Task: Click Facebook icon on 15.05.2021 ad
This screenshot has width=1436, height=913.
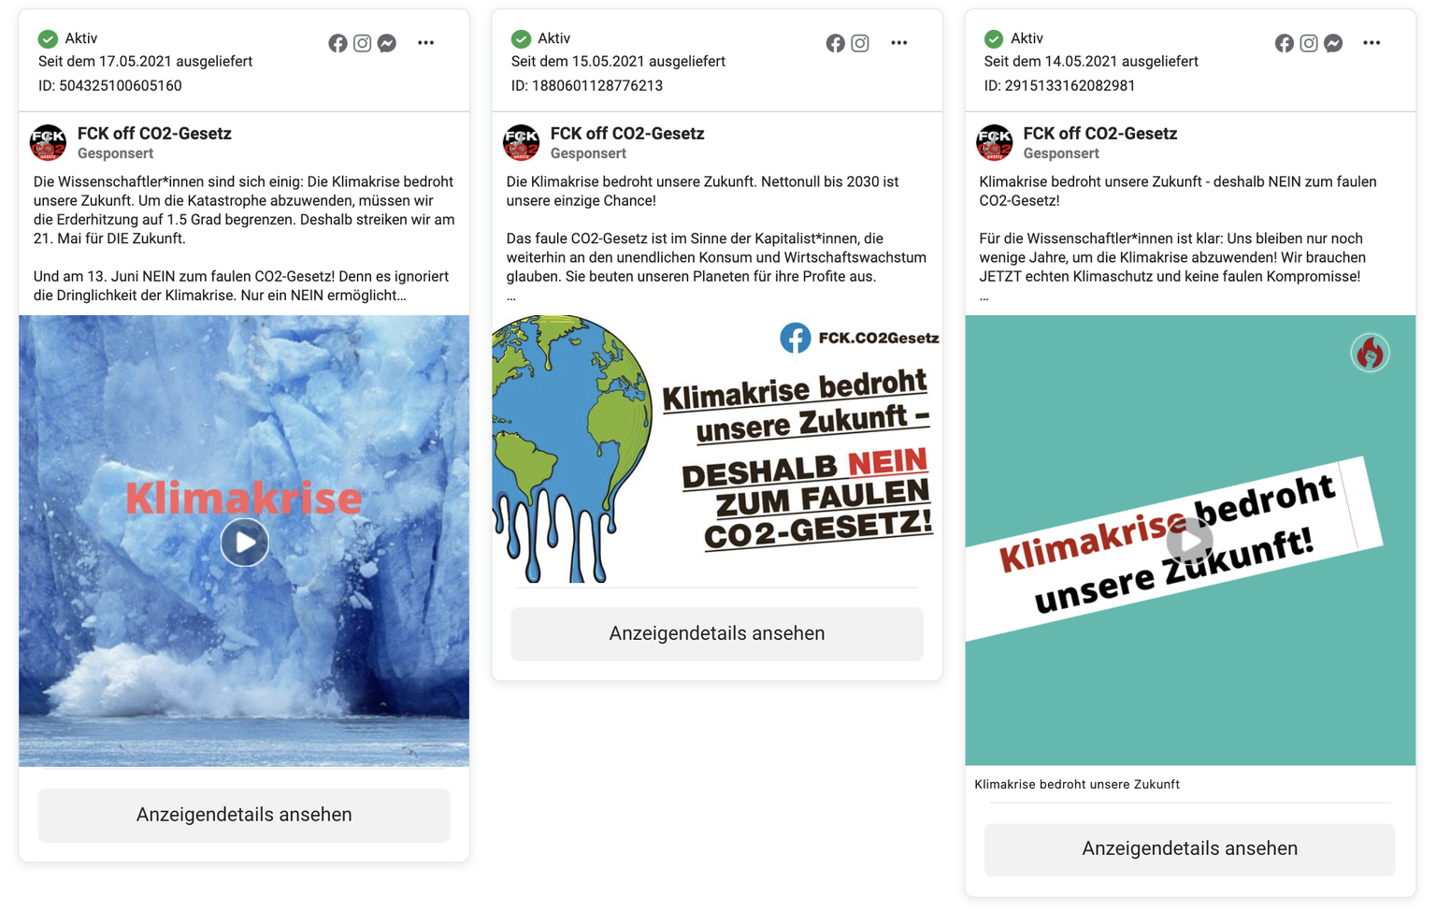Action: tap(835, 43)
